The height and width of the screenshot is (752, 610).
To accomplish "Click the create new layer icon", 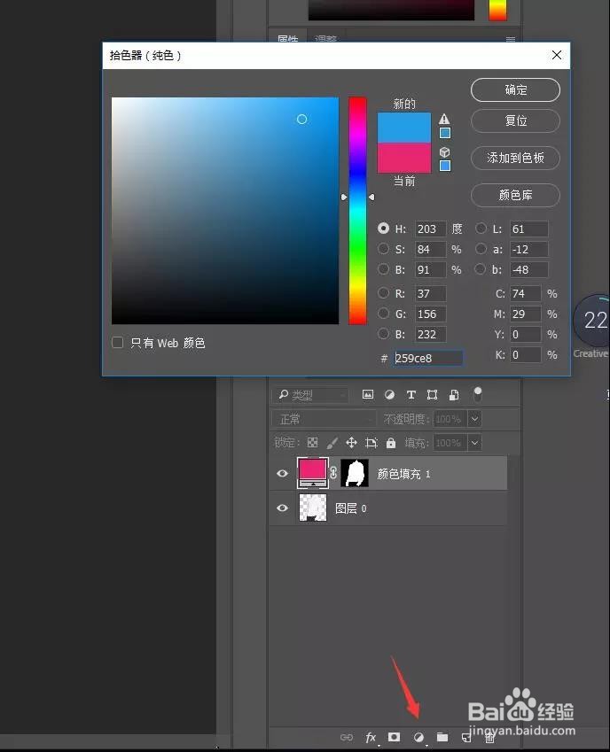I will click(466, 737).
